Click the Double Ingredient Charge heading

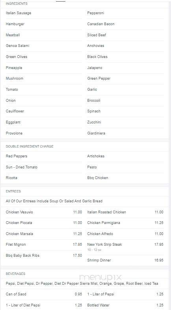[30, 146]
